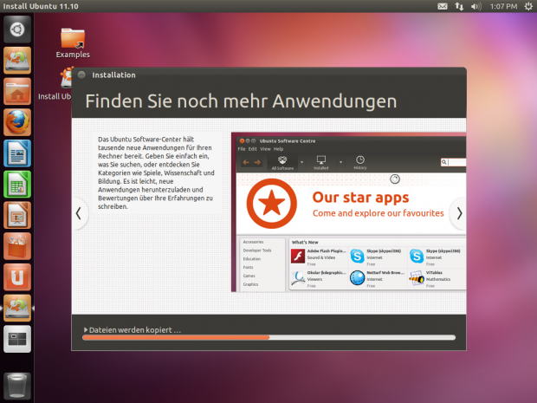This screenshot has height=403, width=537.
Task: Open the session power gear menu
Action: pos(529,6)
